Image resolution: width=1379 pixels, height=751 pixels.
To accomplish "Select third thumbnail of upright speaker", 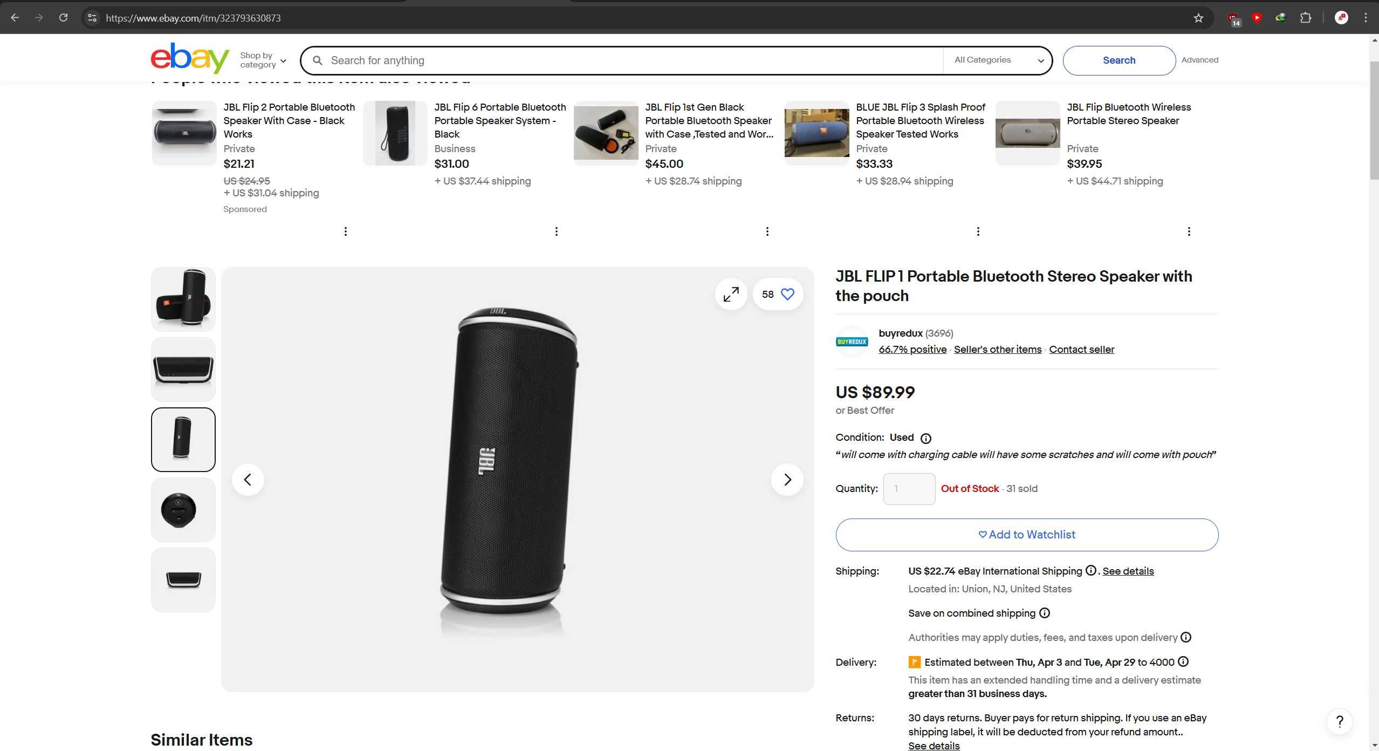I will 183,440.
